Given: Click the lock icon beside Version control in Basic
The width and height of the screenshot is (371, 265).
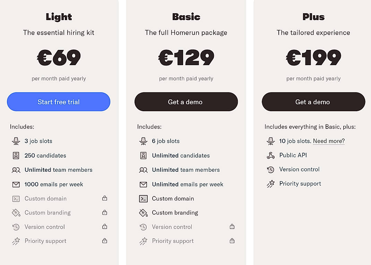Looking at the screenshot, I should pos(232,227).
